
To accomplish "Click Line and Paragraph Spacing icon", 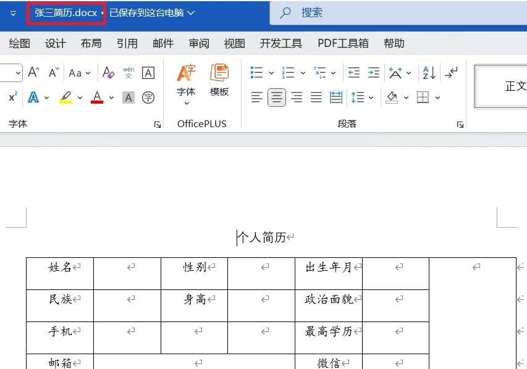I will [x=357, y=97].
